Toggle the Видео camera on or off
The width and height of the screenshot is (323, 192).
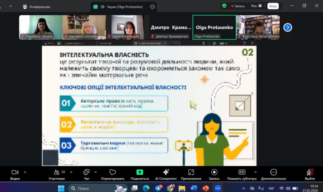[x=15, y=172]
